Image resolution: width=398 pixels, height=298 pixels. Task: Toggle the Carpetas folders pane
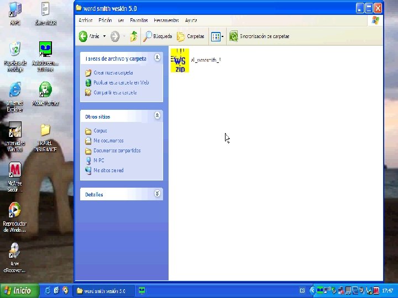[x=191, y=36]
